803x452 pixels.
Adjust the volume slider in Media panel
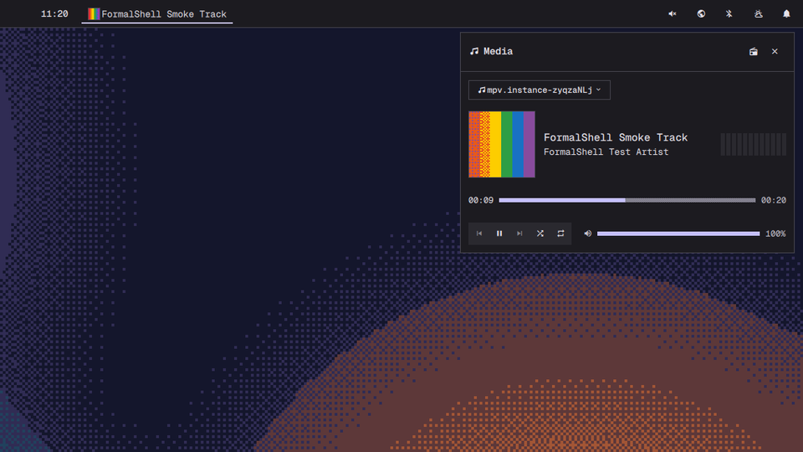(678, 234)
